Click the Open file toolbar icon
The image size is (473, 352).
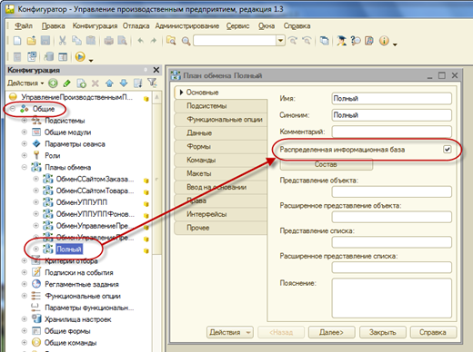click(x=32, y=41)
